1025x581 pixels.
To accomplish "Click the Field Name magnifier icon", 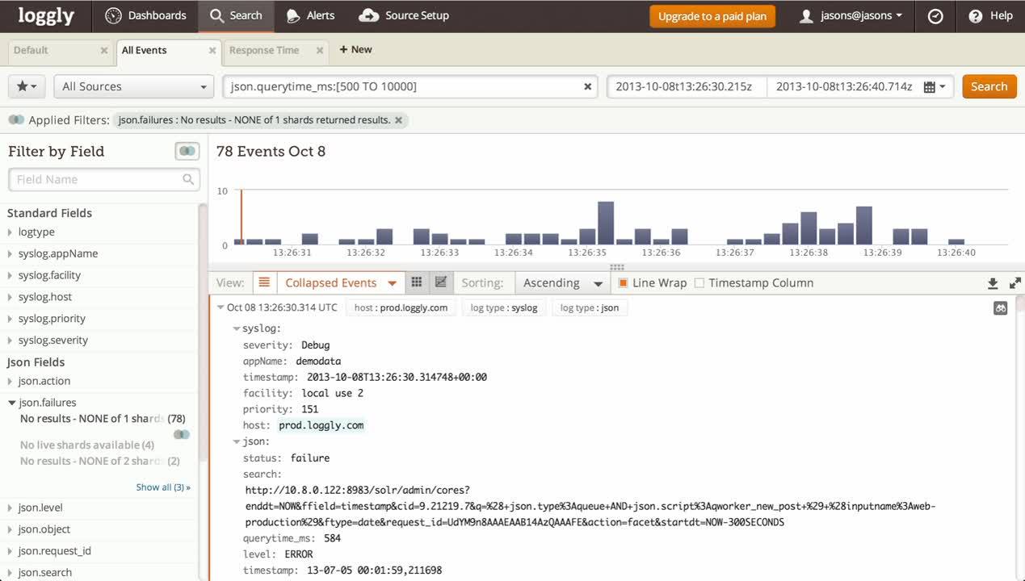I will click(x=188, y=179).
